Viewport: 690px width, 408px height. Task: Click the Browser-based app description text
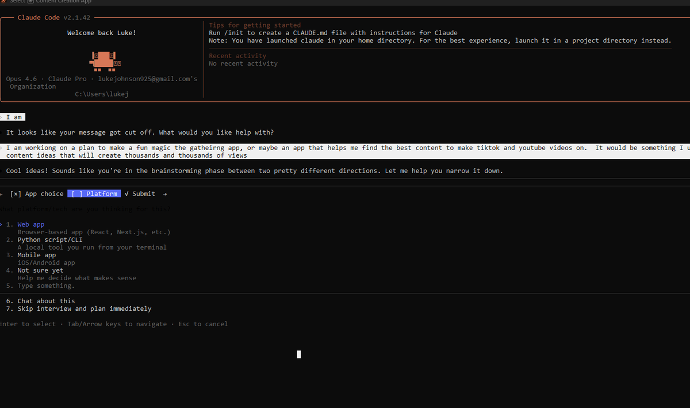coord(94,232)
